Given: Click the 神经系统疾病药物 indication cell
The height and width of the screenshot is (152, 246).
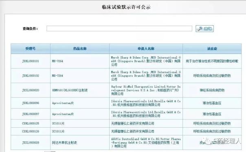Looking at the screenshot, I should pos(212,90).
